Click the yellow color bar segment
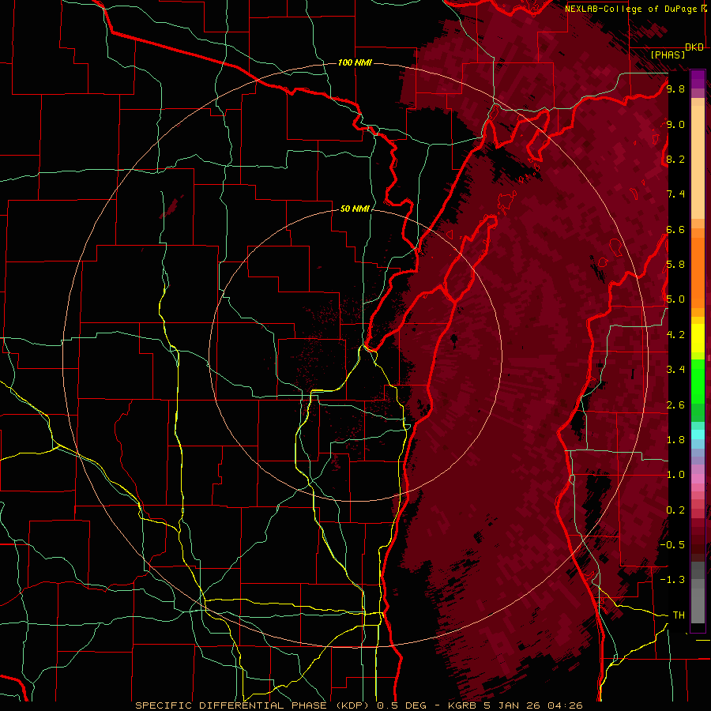This screenshot has width=711, height=711. (x=698, y=338)
